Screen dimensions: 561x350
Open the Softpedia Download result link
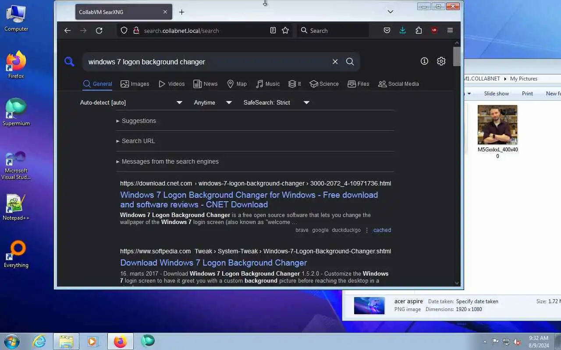tap(213, 262)
